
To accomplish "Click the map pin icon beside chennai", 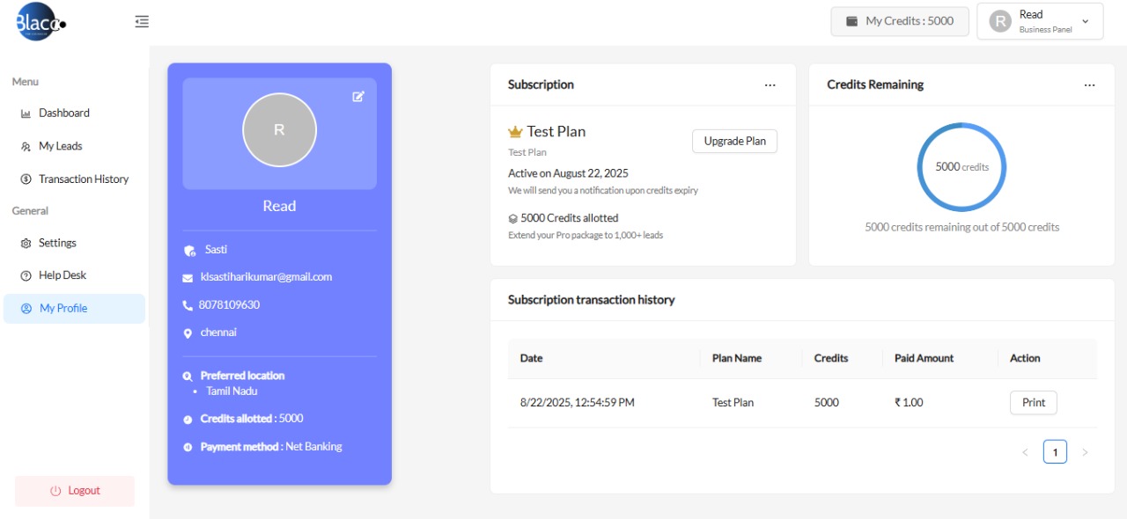I will tap(188, 333).
